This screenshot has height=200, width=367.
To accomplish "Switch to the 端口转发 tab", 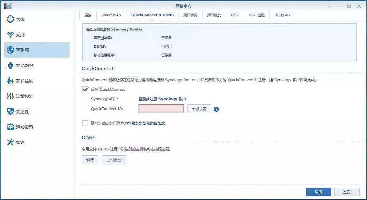I will (x=190, y=15).
